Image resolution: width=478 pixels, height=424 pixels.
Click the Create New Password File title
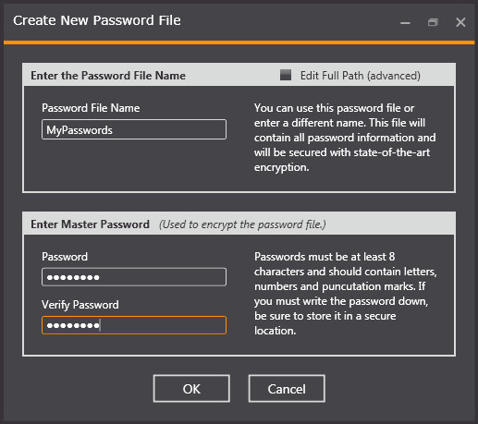click(97, 20)
